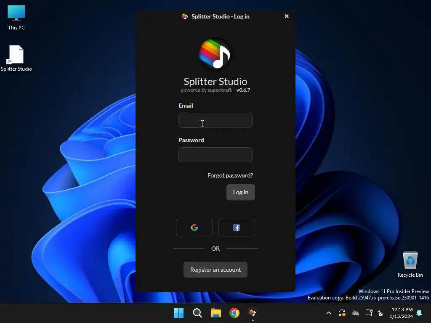Click the OneDrive cloud tray icon

click(355, 313)
